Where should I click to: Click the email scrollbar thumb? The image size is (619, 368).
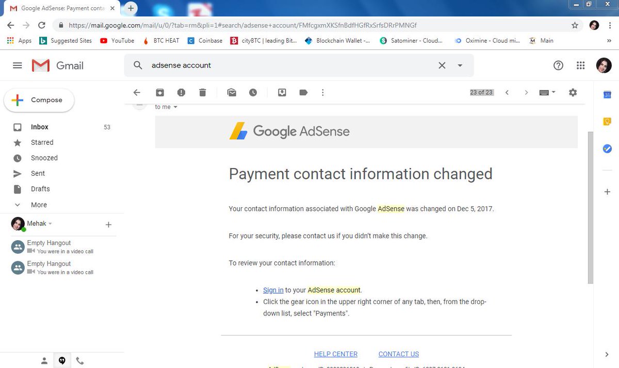(x=591, y=207)
